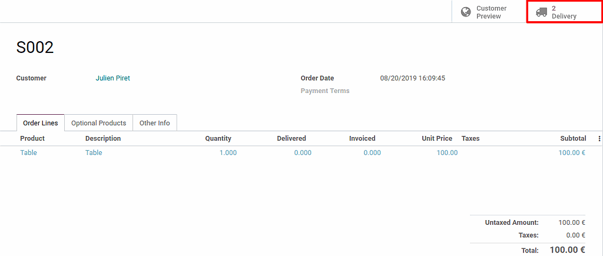
Task: Open column options kebab menu
Action: pyautogui.click(x=599, y=139)
